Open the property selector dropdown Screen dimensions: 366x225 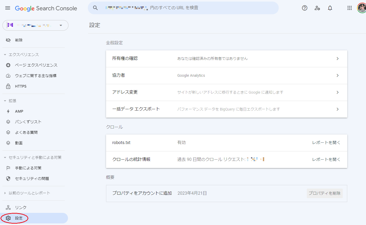pos(61,25)
